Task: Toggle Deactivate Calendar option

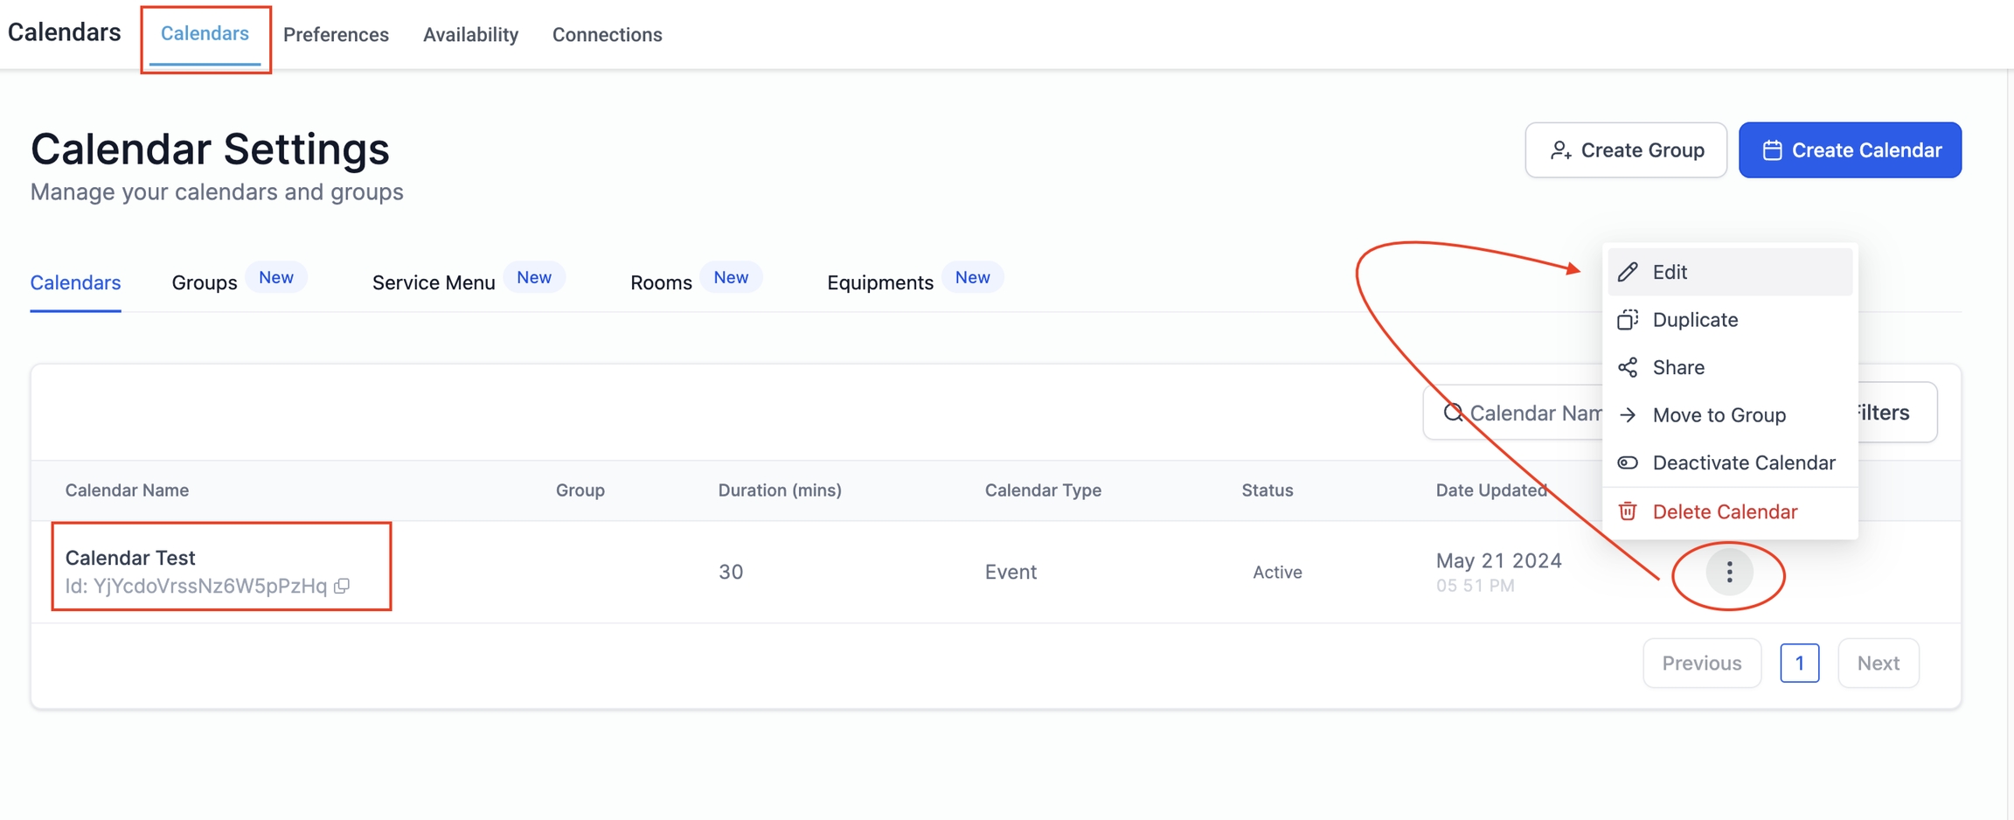Action: 1742,462
